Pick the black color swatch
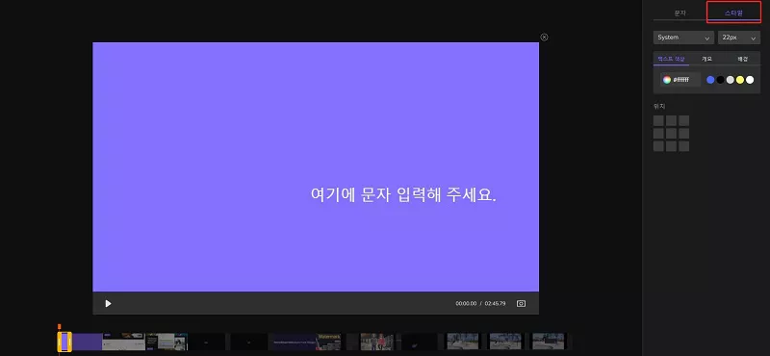 click(x=720, y=80)
